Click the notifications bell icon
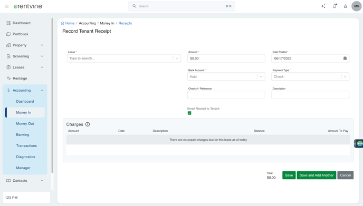The height and width of the screenshot is (206, 363). [x=335, y=6]
